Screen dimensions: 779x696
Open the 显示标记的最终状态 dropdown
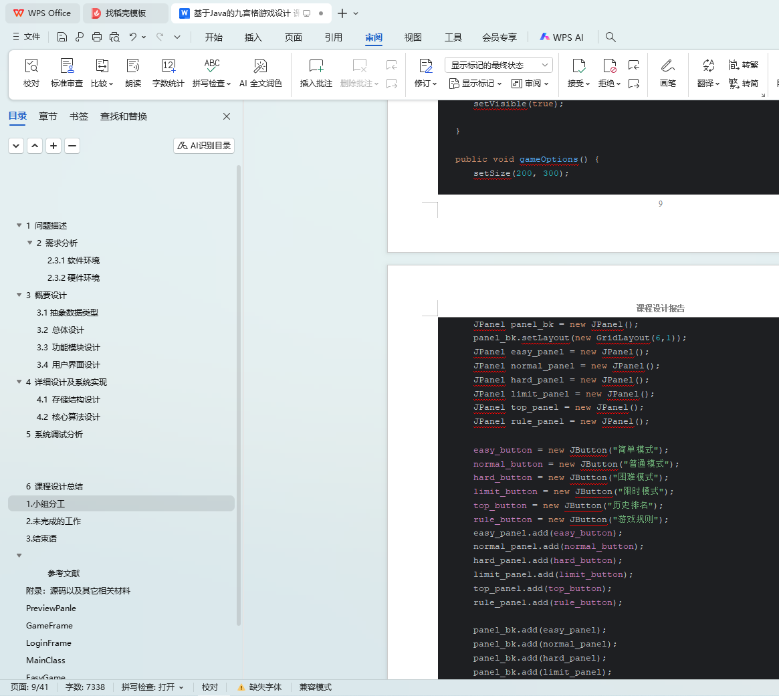coord(498,65)
